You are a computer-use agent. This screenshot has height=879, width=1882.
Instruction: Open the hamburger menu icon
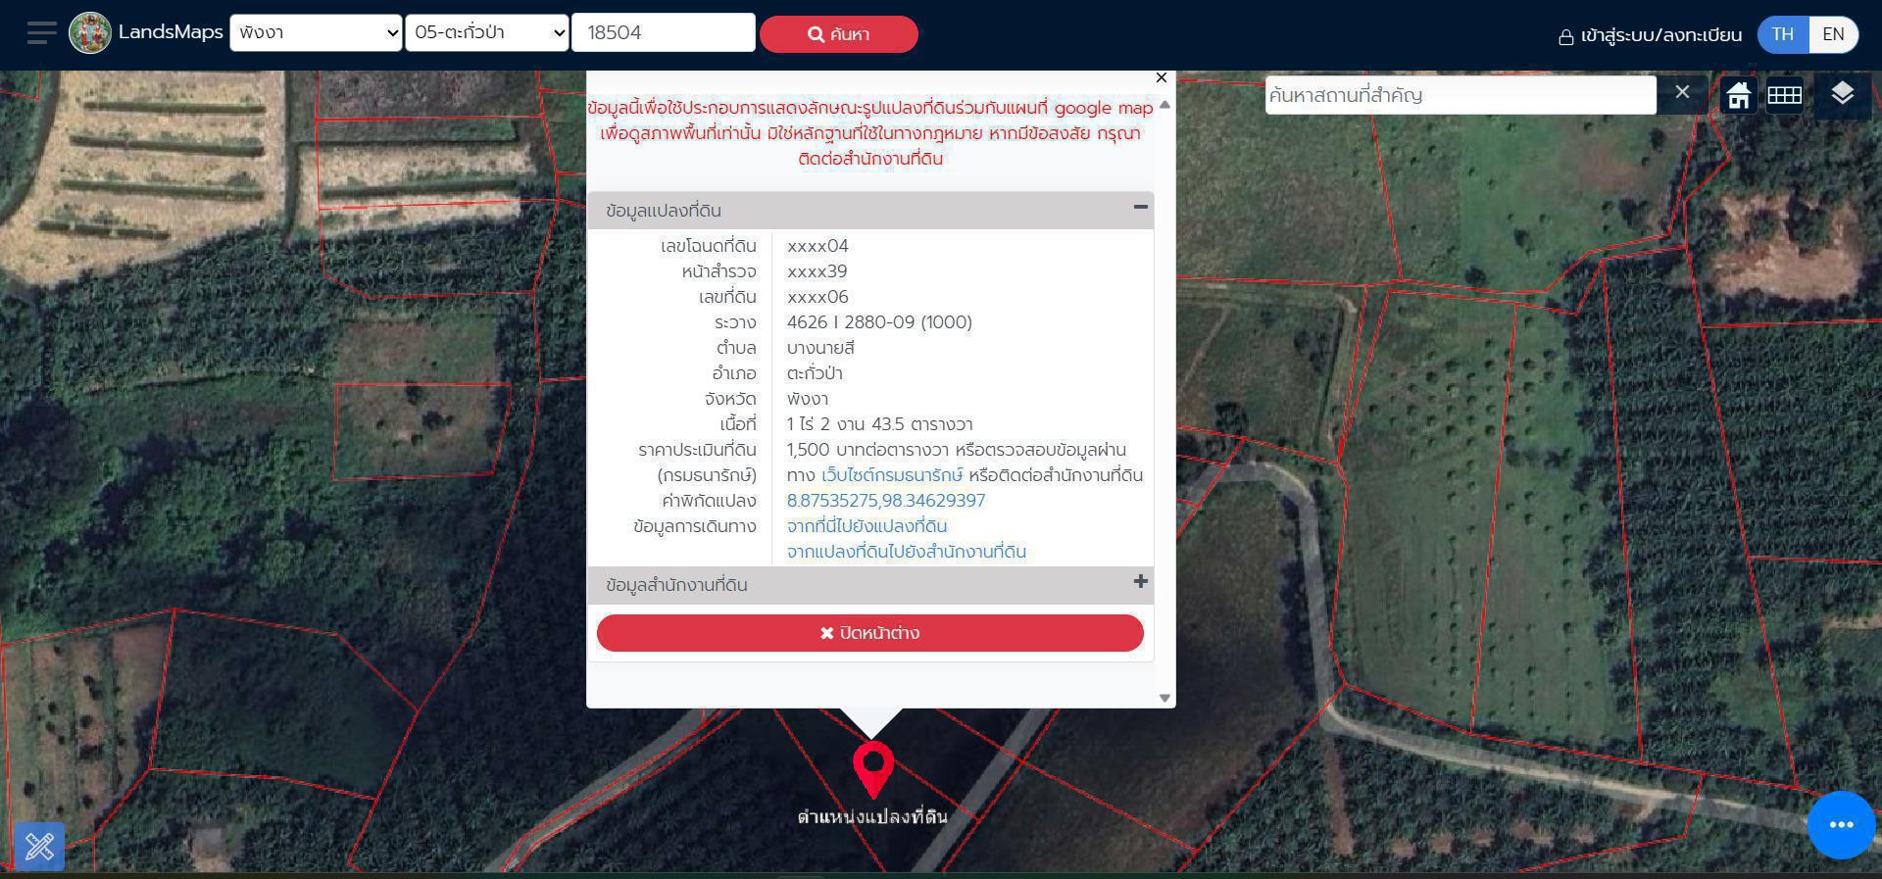(41, 33)
